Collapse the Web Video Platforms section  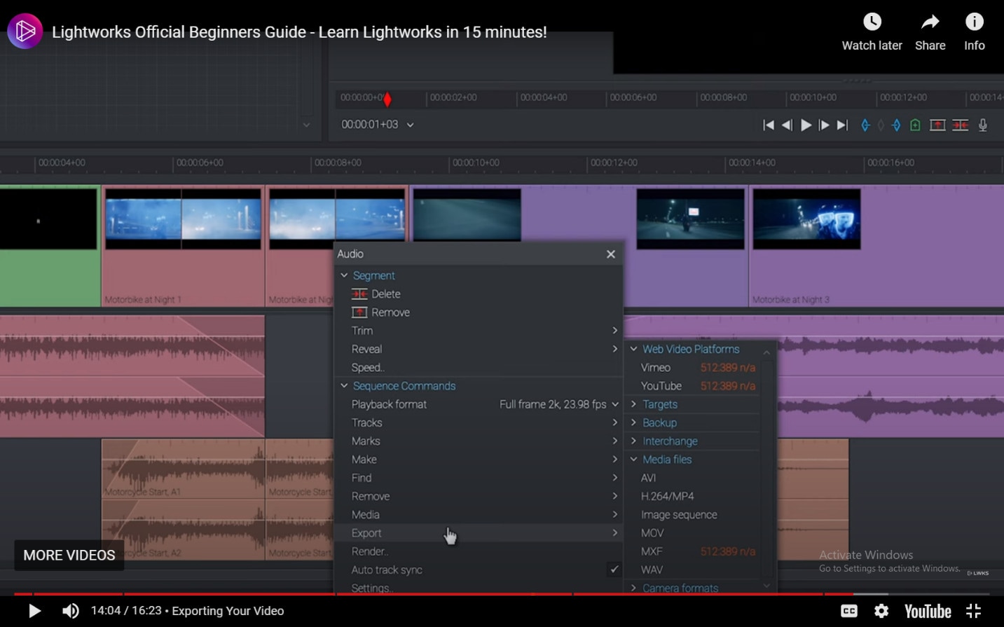tap(633, 349)
